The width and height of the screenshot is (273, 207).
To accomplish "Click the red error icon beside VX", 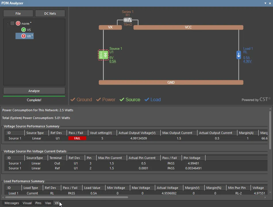I will coord(24,36).
